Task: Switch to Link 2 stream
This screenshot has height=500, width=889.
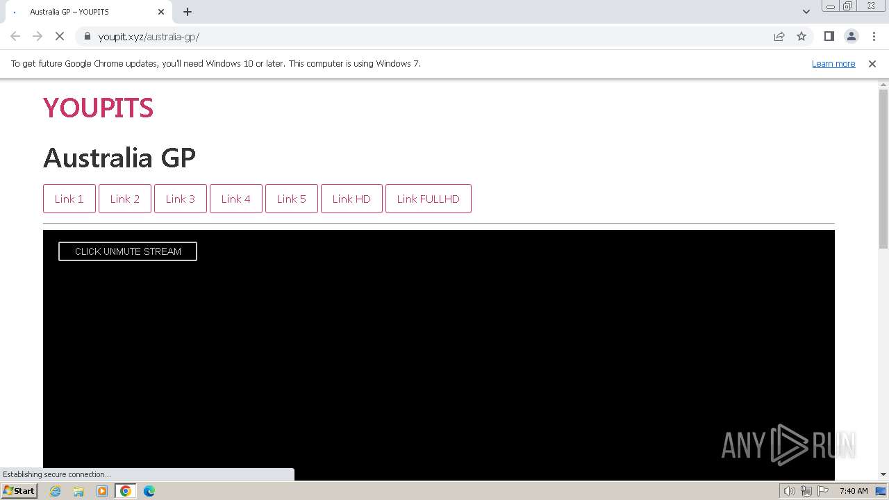Action: coord(125,199)
